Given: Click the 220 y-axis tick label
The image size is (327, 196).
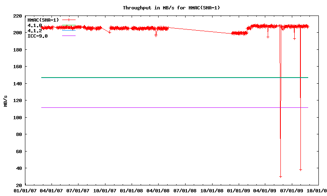Looking at the screenshot, I should (18, 16).
